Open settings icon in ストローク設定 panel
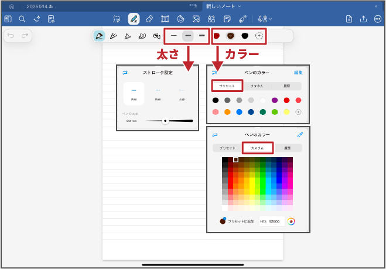Image resolution: width=386 pixels, height=269 pixels. 125,73
